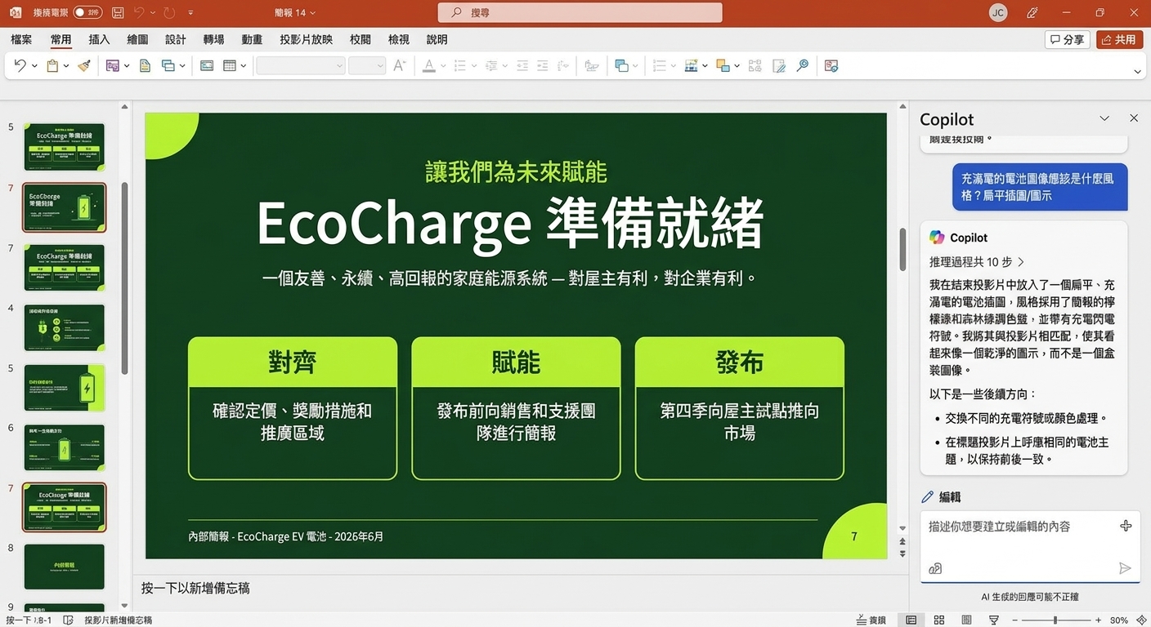Switch to the 動畫 tab
The width and height of the screenshot is (1151, 627).
click(x=252, y=39)
